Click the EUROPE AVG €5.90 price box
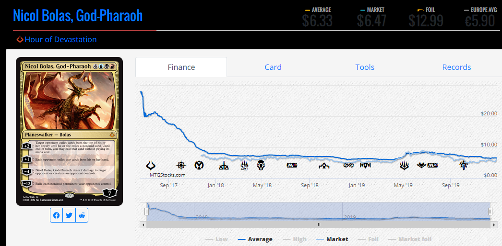502x246 pixels. (480, 17)
